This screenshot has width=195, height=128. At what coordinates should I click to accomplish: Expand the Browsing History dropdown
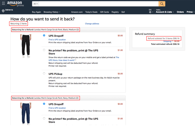(52, 12)
